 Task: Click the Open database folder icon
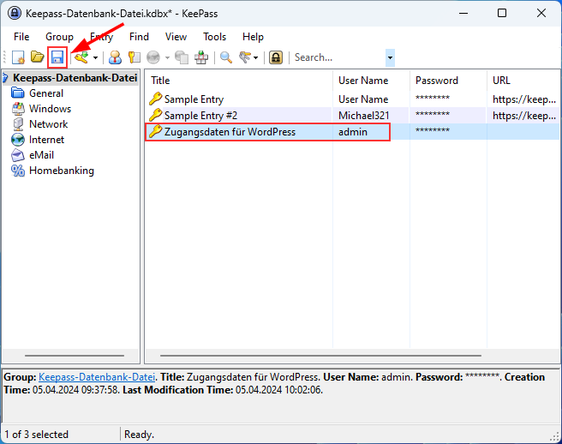(38, 57)
